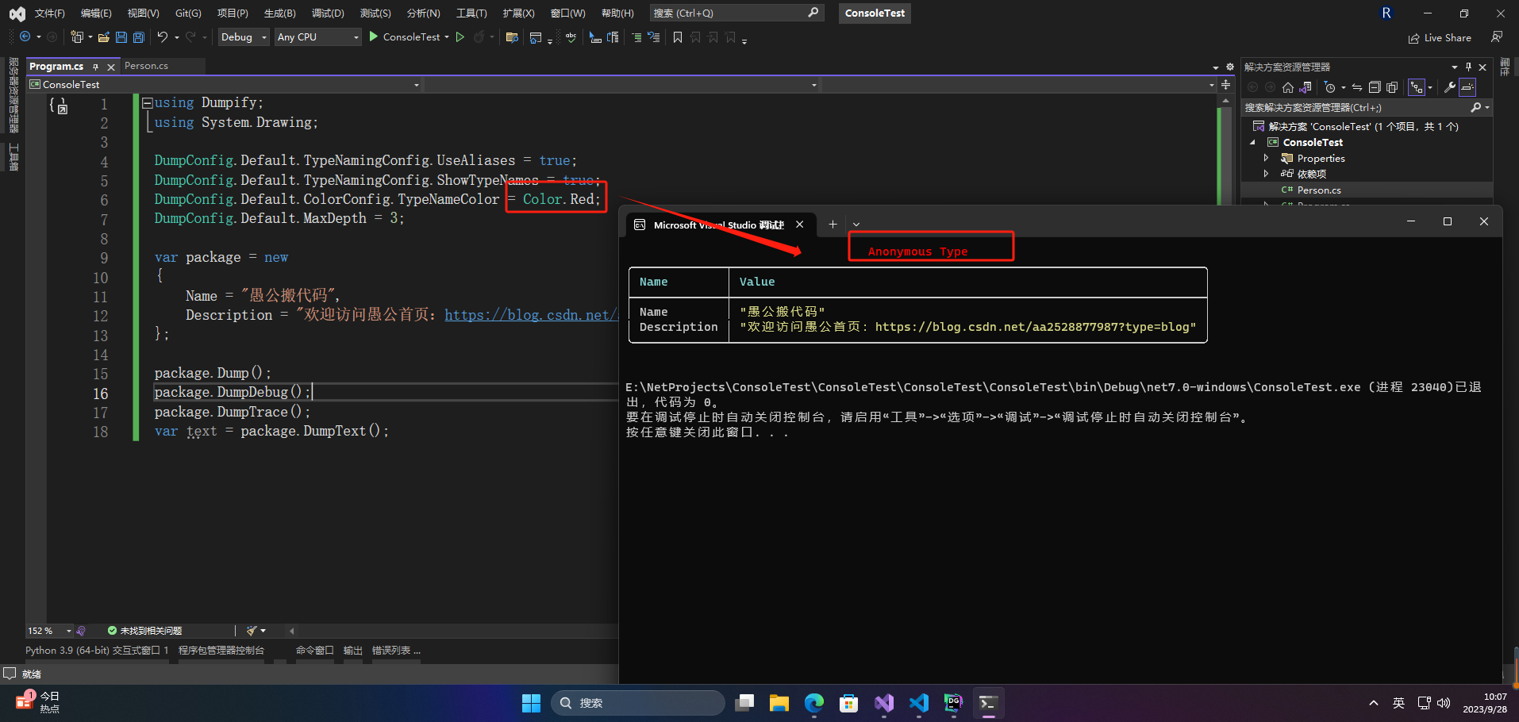Click the window settings gear icon above editor

coord(1230,67)
